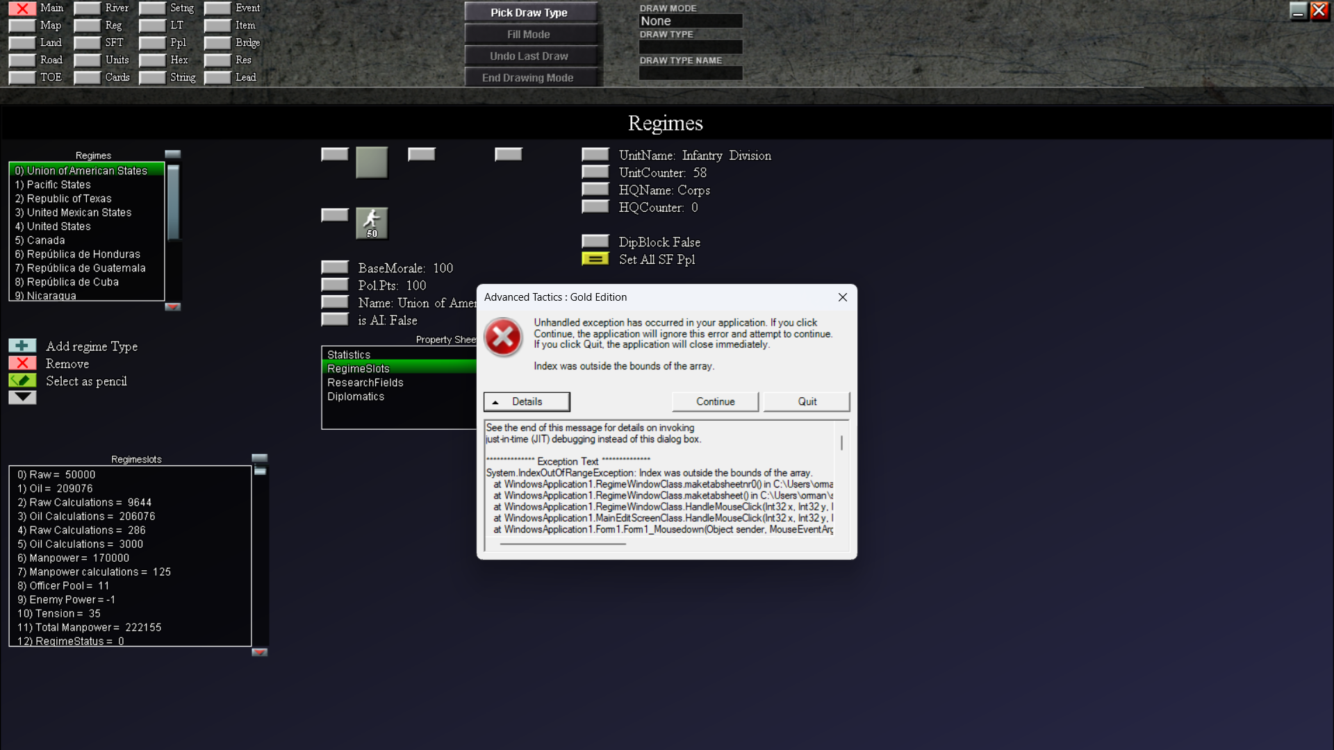Select RegimeSlots in Property Sheet list
This screenshot has width=1334, height=750.
pyautogui.click(x=359, y=369)
